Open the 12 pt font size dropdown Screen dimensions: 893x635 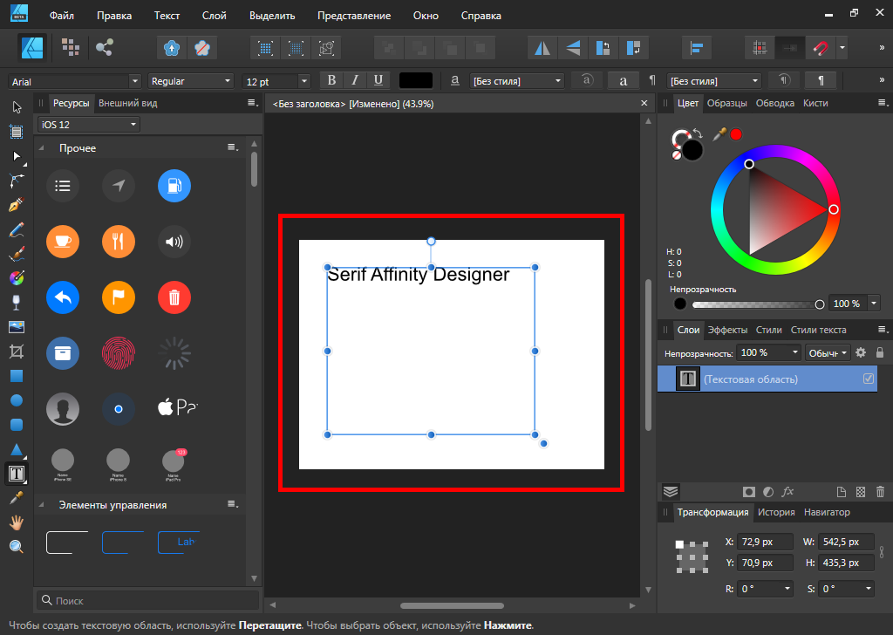pos(303,81)
